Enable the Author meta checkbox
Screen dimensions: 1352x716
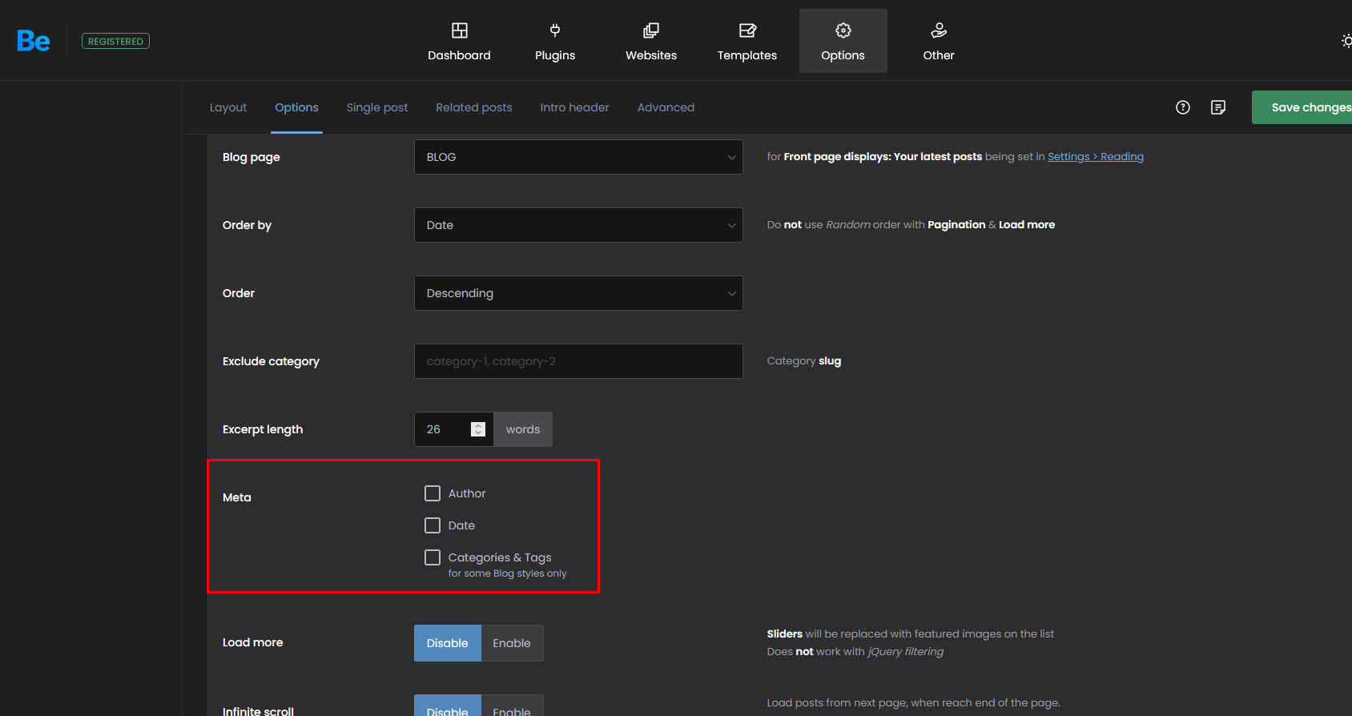tap(433, 493)
